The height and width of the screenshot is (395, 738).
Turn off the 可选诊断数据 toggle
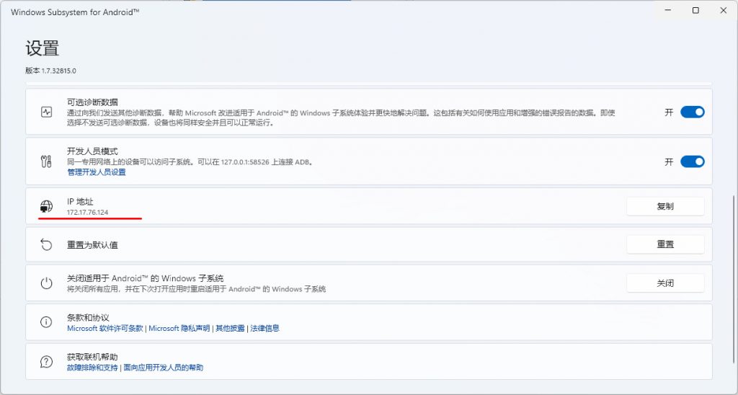(692, 112)
